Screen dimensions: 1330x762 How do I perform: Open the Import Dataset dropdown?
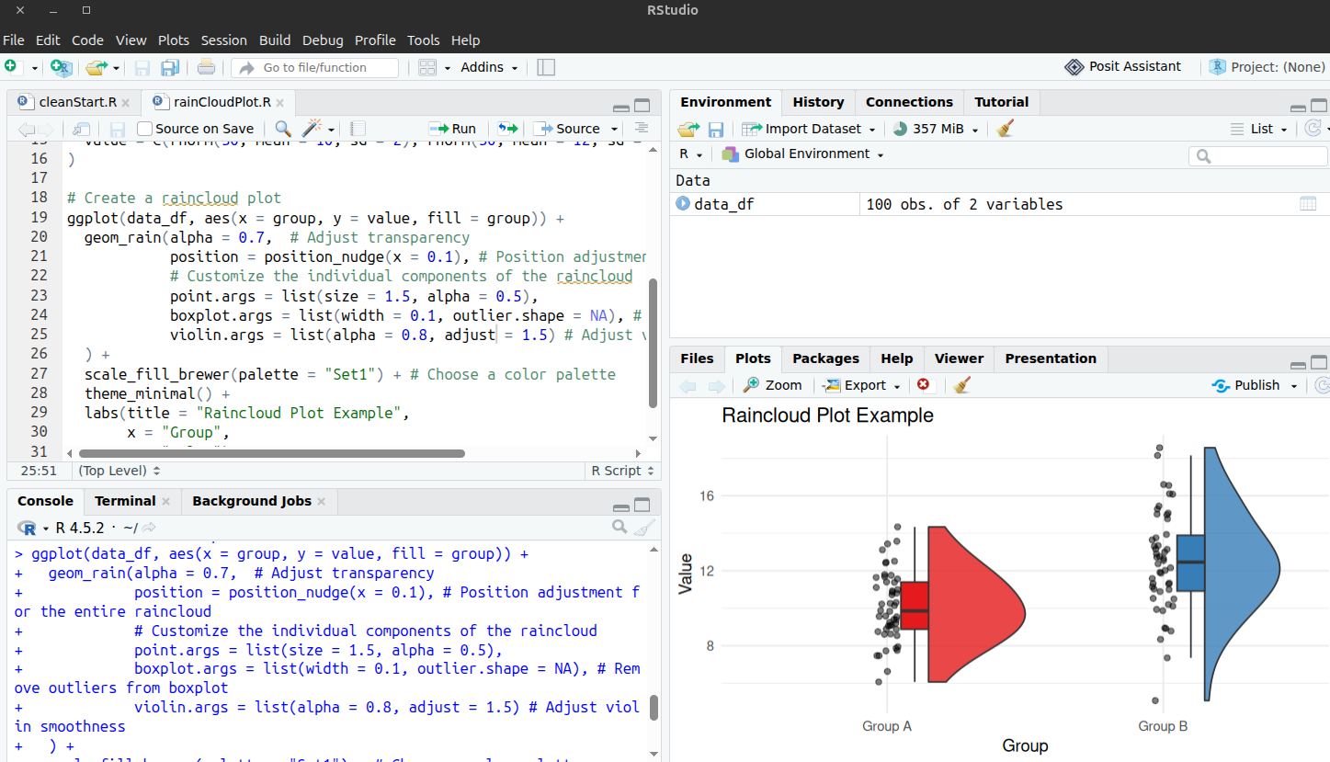[x=809, y=129]
